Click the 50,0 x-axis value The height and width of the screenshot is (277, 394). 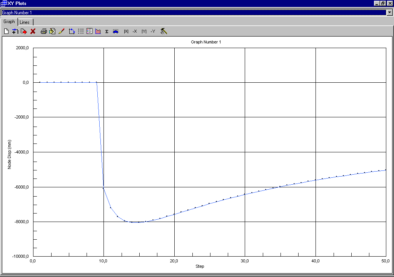[386, 261]
